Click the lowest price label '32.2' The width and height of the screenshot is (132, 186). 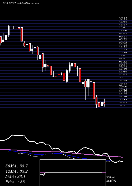click(122, 105)
